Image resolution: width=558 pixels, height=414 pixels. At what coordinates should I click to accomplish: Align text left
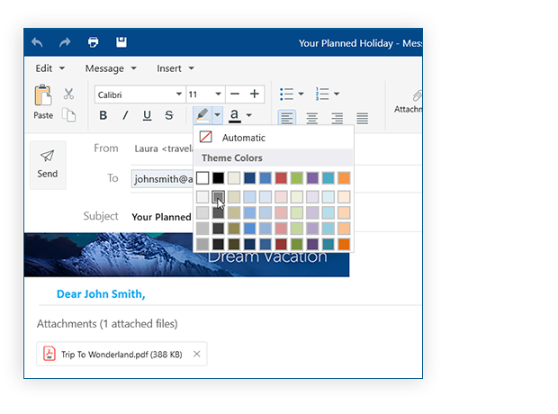click(x=286, y=118)
